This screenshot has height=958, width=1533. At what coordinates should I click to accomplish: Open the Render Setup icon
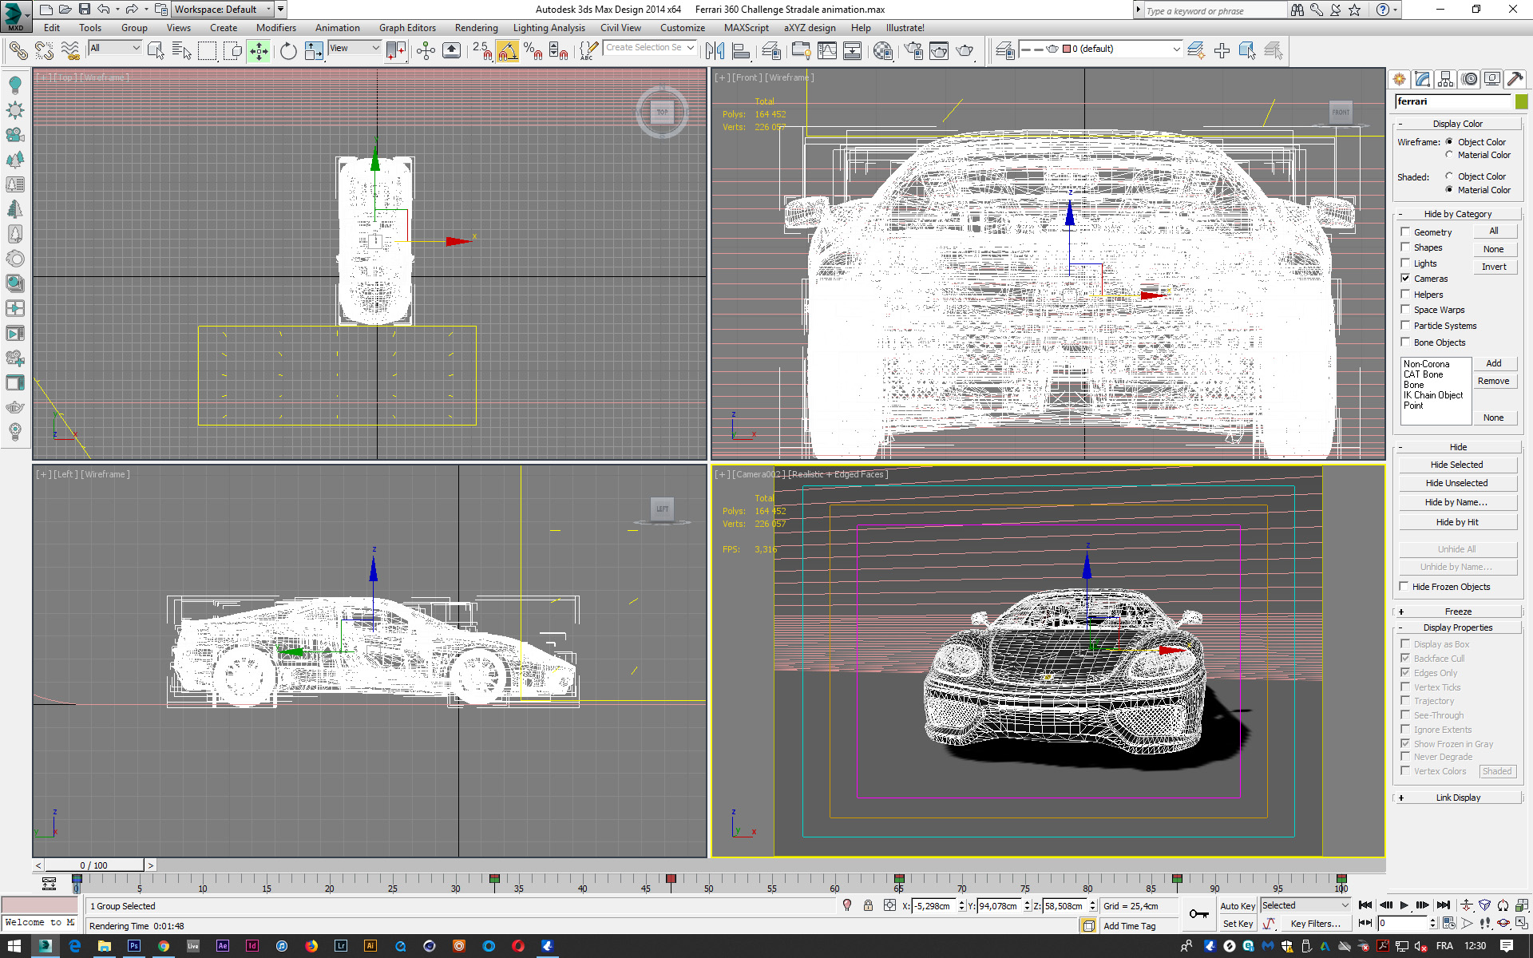[x=913, y=51]
